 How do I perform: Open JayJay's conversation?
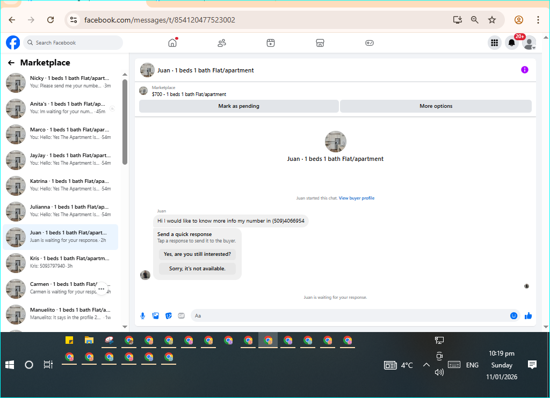60,160
